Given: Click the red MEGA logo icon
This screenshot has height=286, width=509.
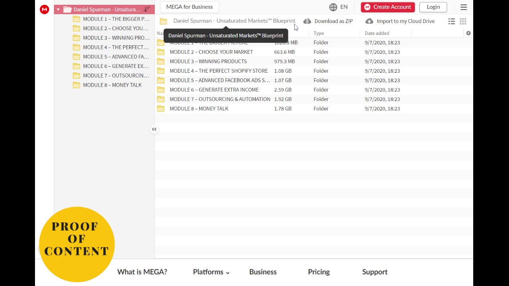Looking at the screenshot, I should tap(45, 10).
